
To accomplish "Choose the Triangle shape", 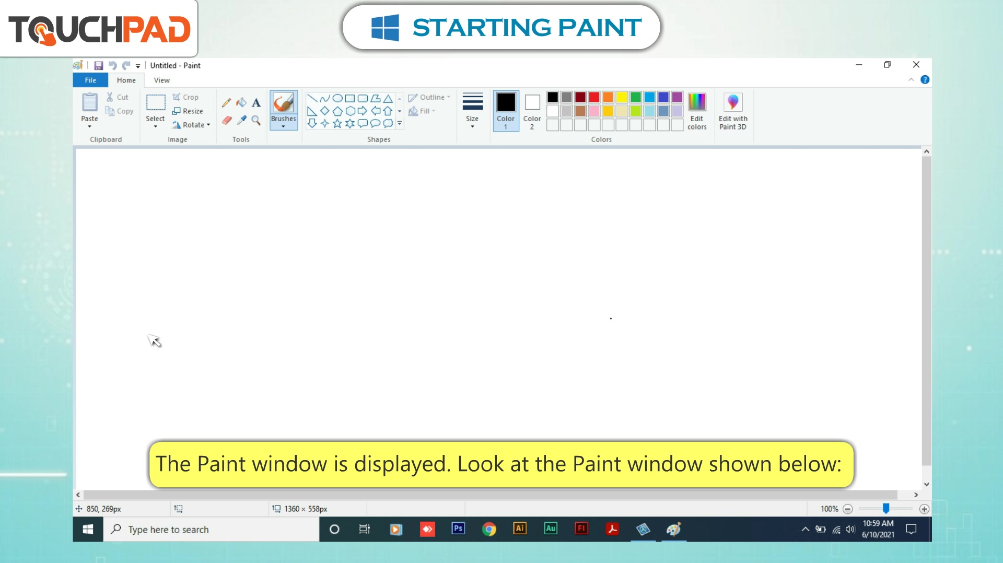I will (388, 98).
